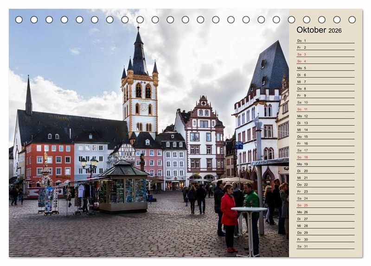Viewport: 371px width, 266px height.
Task: Select the date row 'Mo 26'
Action: [326, 212]
